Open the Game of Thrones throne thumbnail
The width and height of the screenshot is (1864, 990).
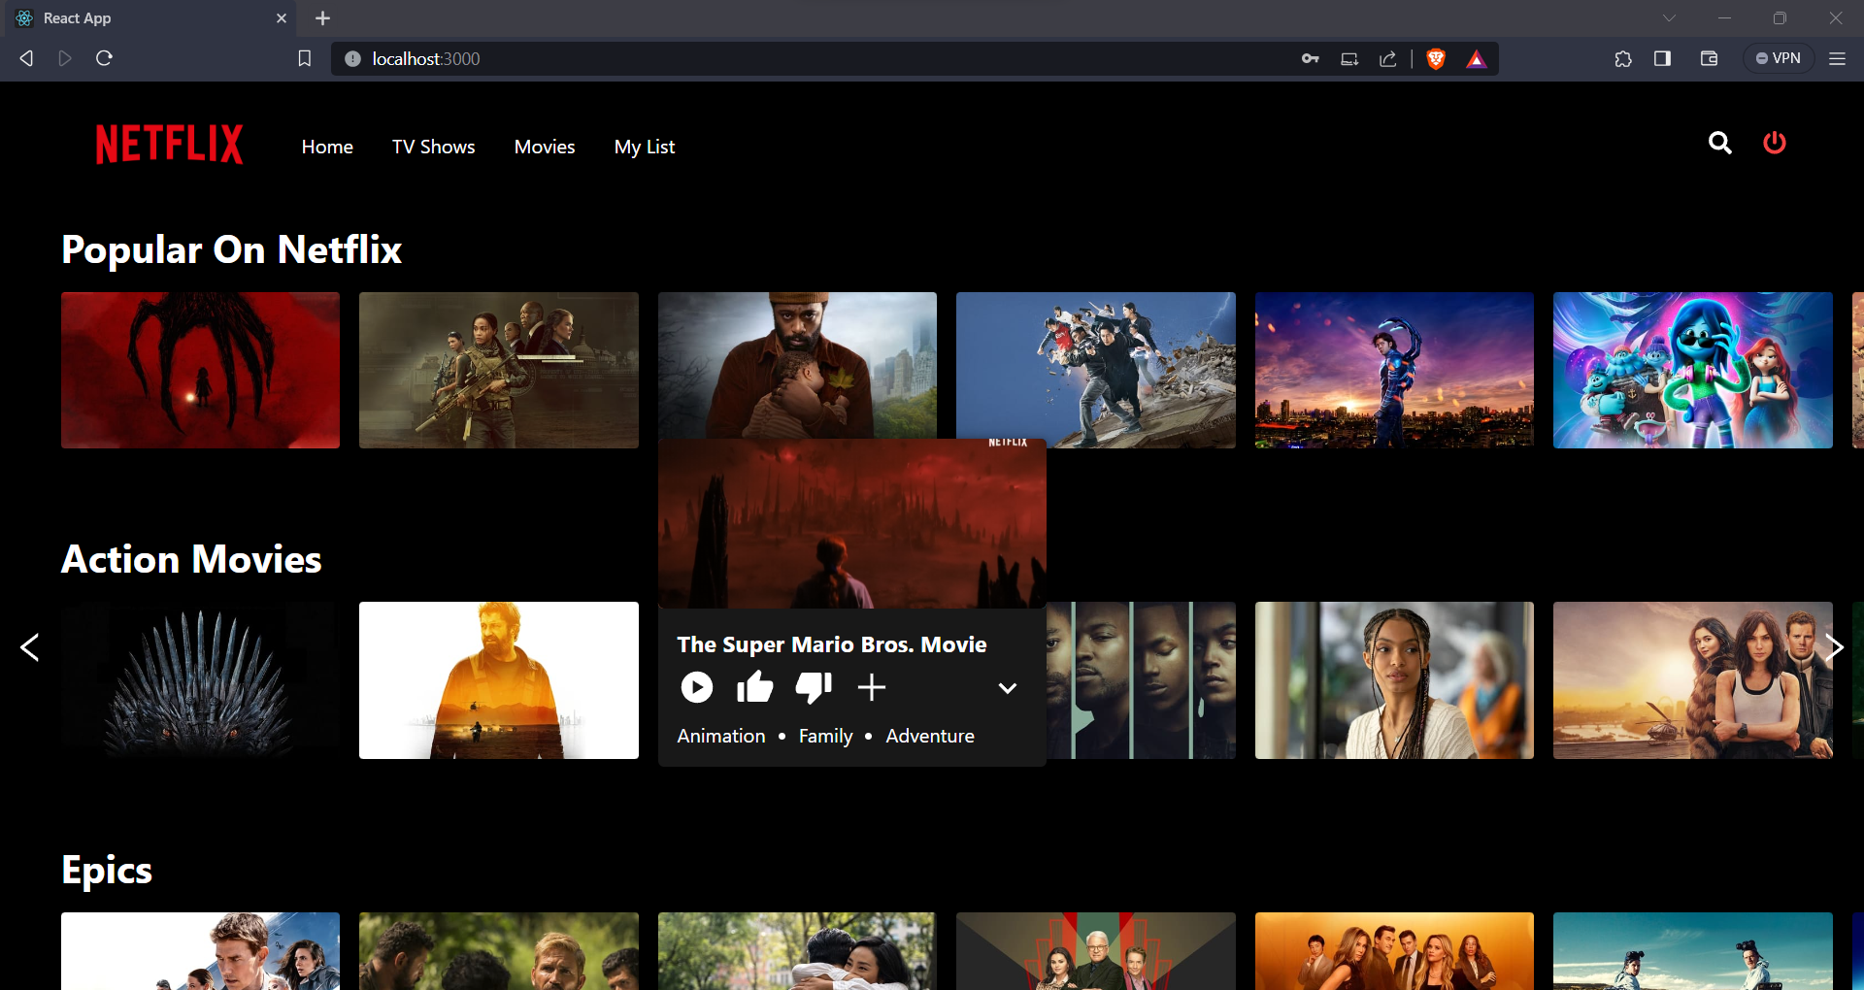[200, 679]
